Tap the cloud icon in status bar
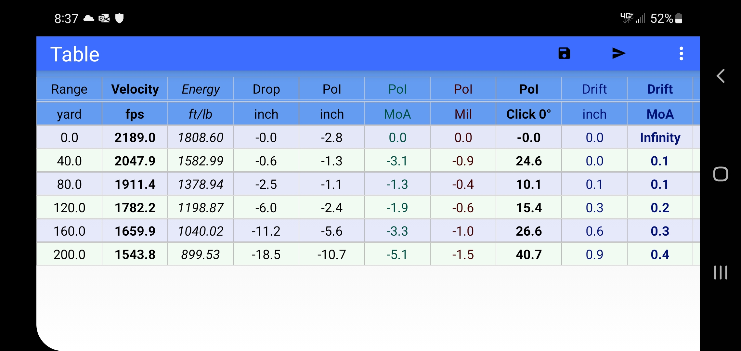 (89, 18)
